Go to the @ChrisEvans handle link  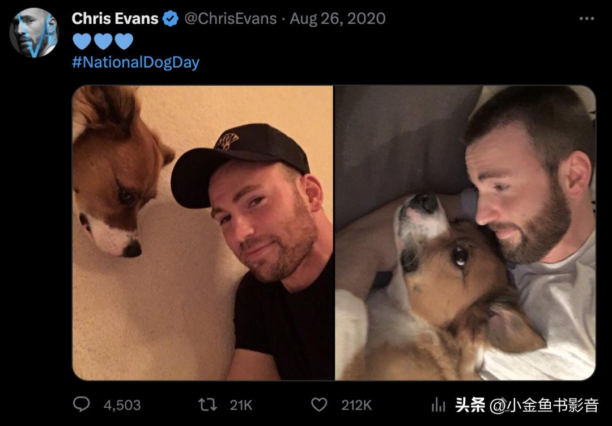point(231,19)
